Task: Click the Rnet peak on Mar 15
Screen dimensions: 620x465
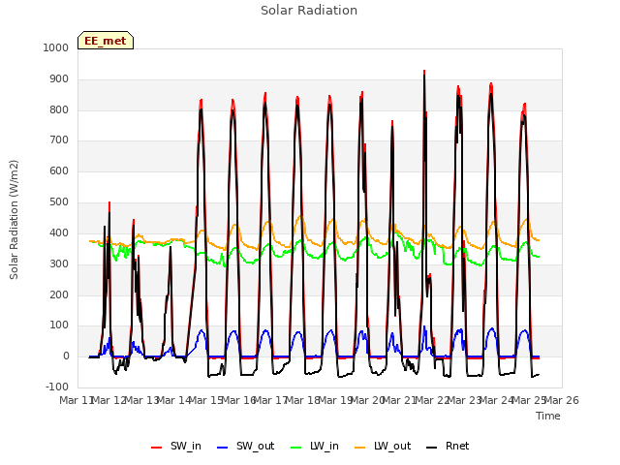Action: [x=201, y=109]
